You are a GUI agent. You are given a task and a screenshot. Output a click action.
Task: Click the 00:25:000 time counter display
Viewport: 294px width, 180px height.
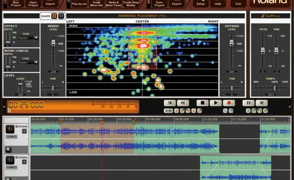[x=26, y=105]
